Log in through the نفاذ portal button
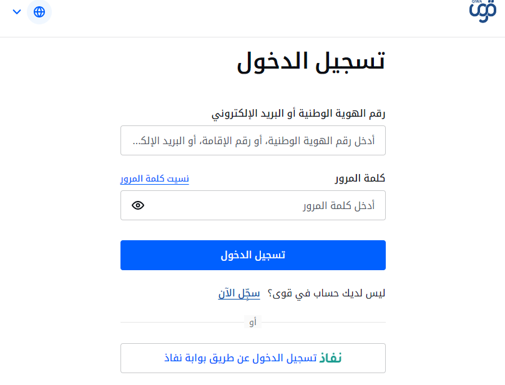The height and width of the screenshot is (385, 505). (253, 358)
